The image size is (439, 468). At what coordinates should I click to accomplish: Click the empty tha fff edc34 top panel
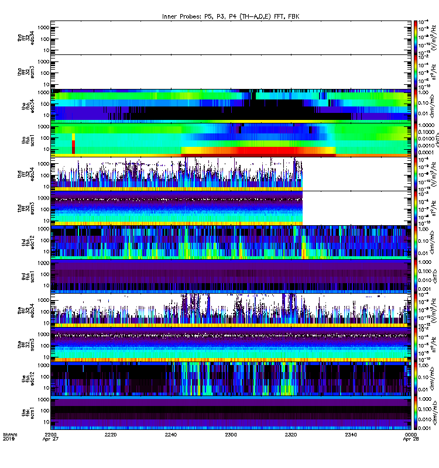pyautogui.click(x=231, y=37)
